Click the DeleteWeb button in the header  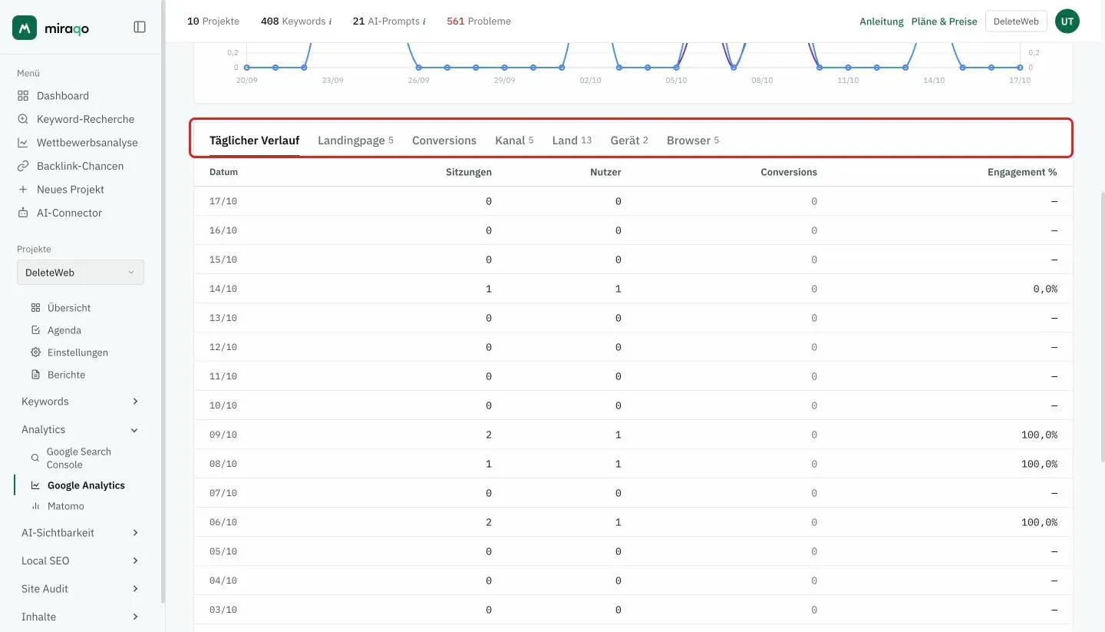[x=1016, y=22]
